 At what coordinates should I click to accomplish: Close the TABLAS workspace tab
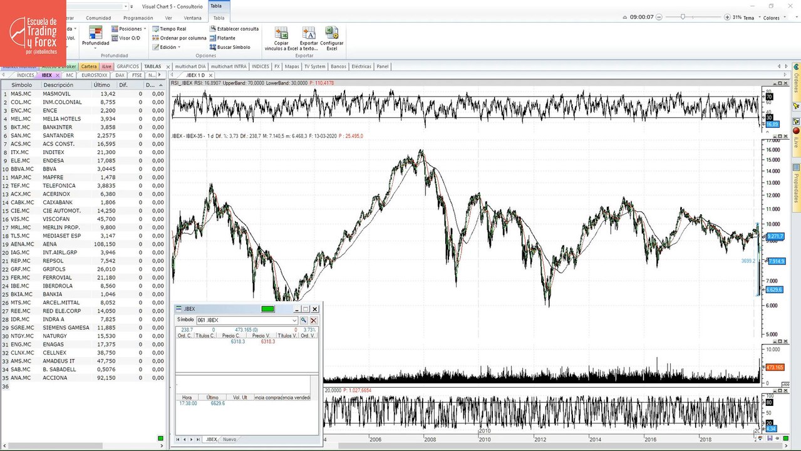168,66
